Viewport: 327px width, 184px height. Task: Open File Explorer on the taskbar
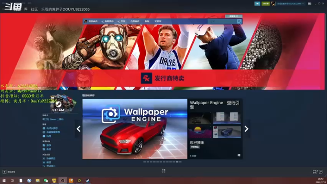pos(38,180)
